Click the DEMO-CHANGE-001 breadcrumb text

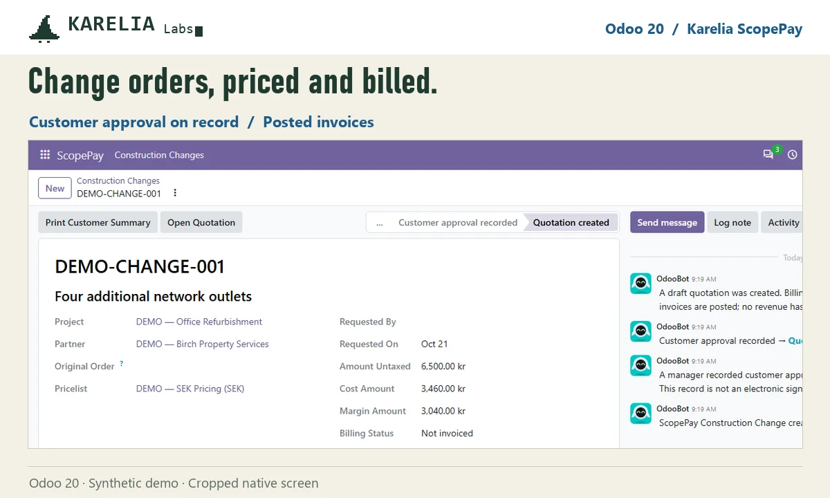tap(119, 194)
